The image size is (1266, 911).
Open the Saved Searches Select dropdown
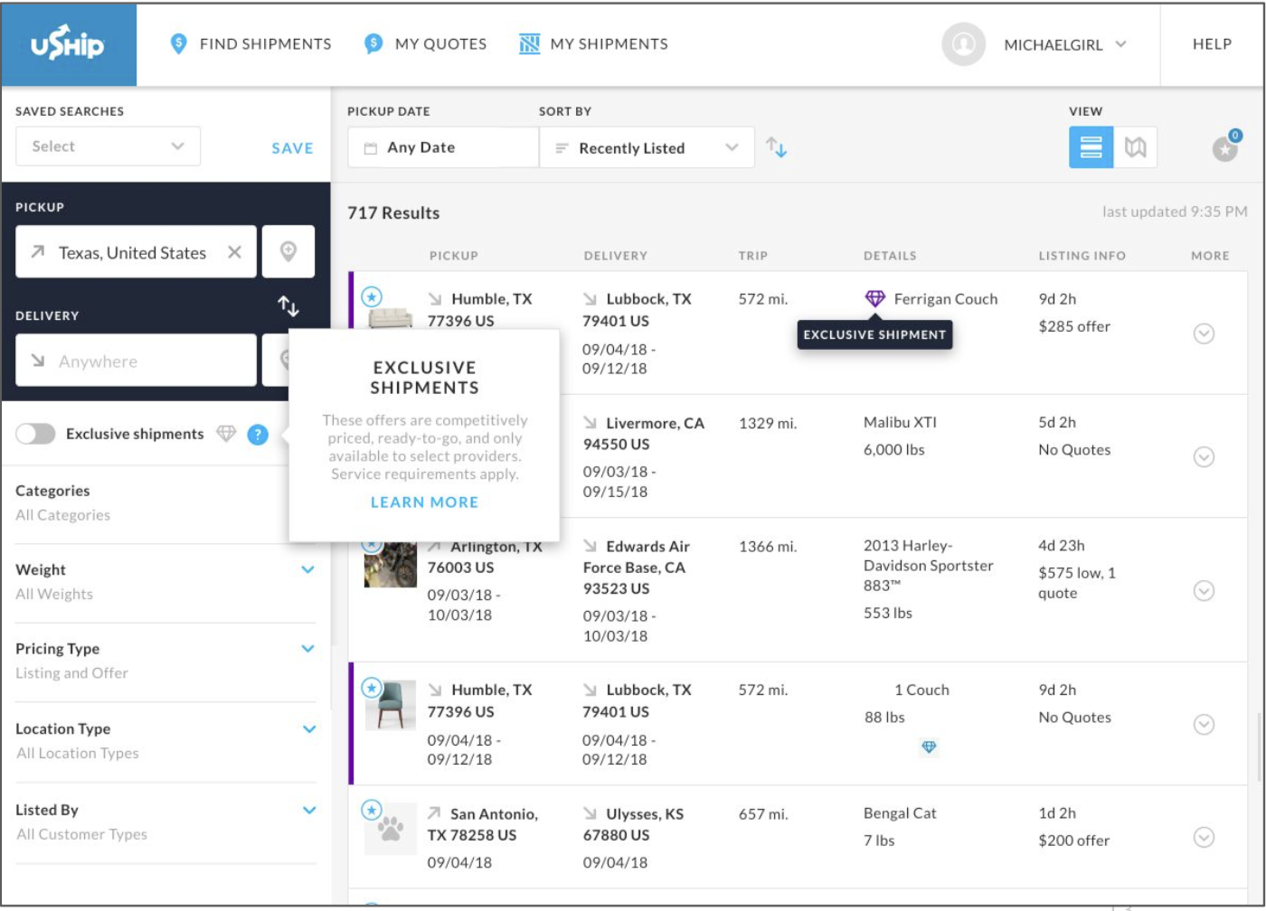pos(108,146)
